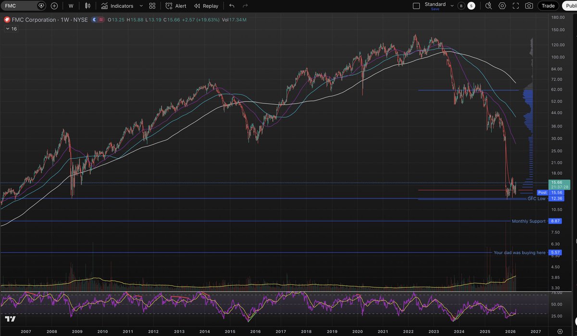Open the symbol watchlist flag icon

[x=41, y=6]
